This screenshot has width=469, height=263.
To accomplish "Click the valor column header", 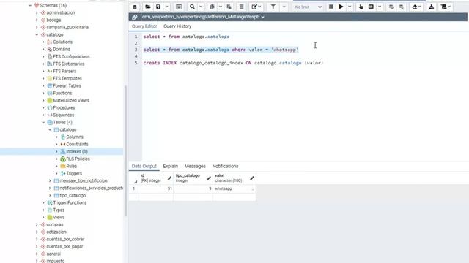I will [234, 178].
